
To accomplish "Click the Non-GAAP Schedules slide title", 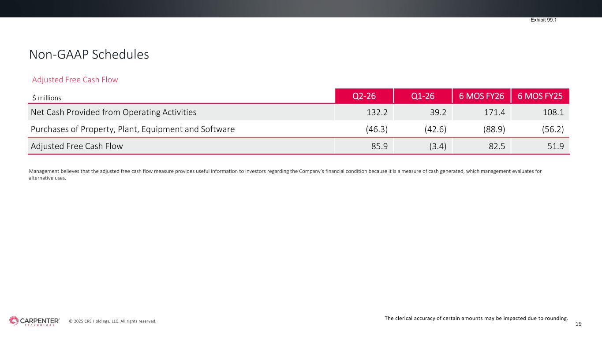I will (89, 55).
